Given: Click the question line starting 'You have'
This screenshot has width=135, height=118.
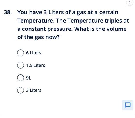Looking at the screenshot, I should [68, 12].
